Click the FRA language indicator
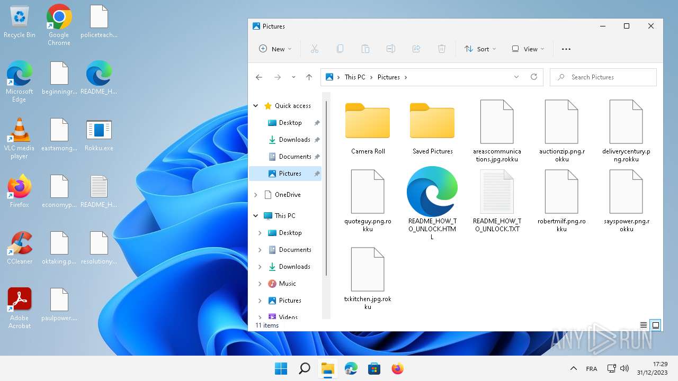The width and height of the screenshot is (678, 381). pyautogui.click(x=592, y=368)
